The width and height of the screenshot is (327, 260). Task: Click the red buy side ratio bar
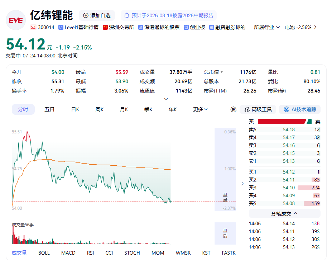[282, 122]
